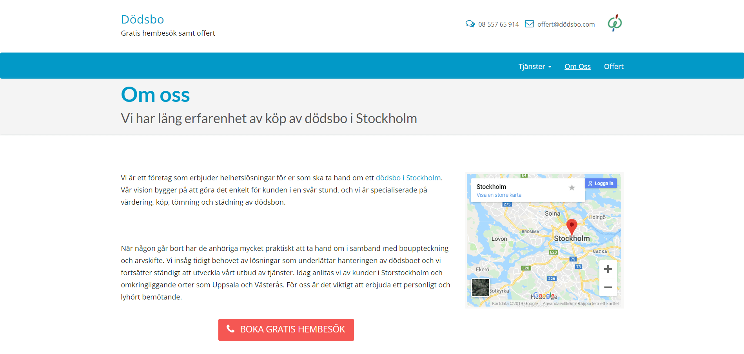
Task: Click the star icon on Stockholm map card
Action: point(572,188)
